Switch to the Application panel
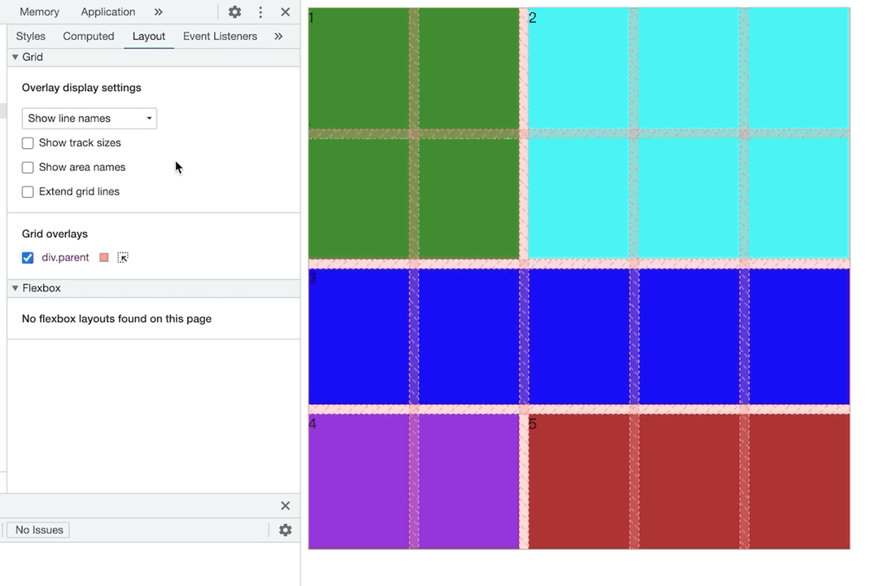891x586 pixels. (x=108, y=12)
